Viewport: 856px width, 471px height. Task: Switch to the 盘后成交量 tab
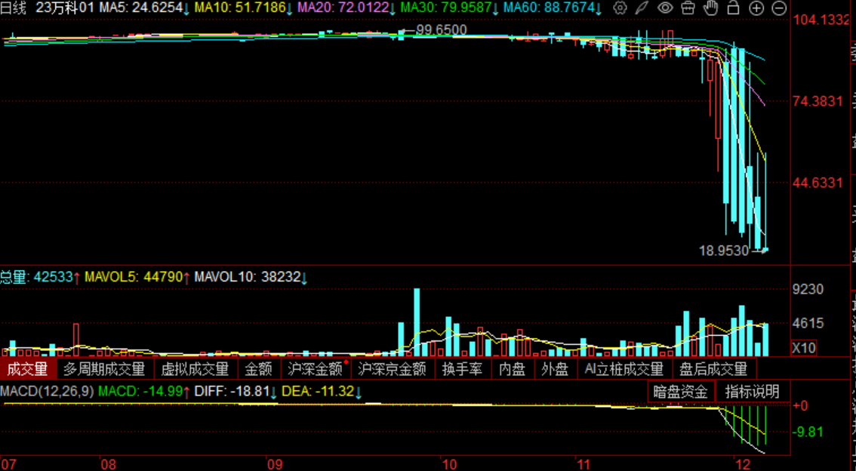pyautogui.click(x=713, y=369)
